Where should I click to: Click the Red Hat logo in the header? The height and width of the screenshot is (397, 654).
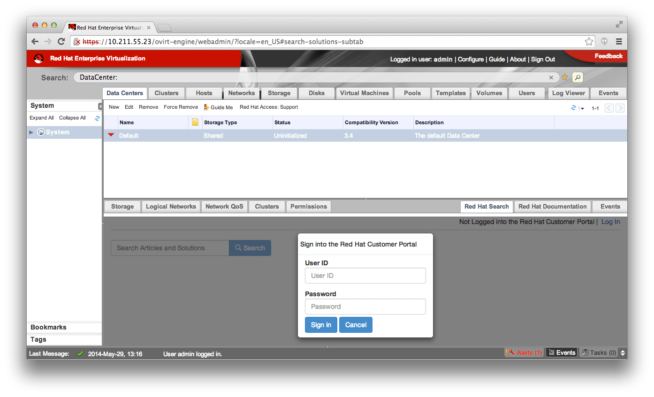(38, 59)
